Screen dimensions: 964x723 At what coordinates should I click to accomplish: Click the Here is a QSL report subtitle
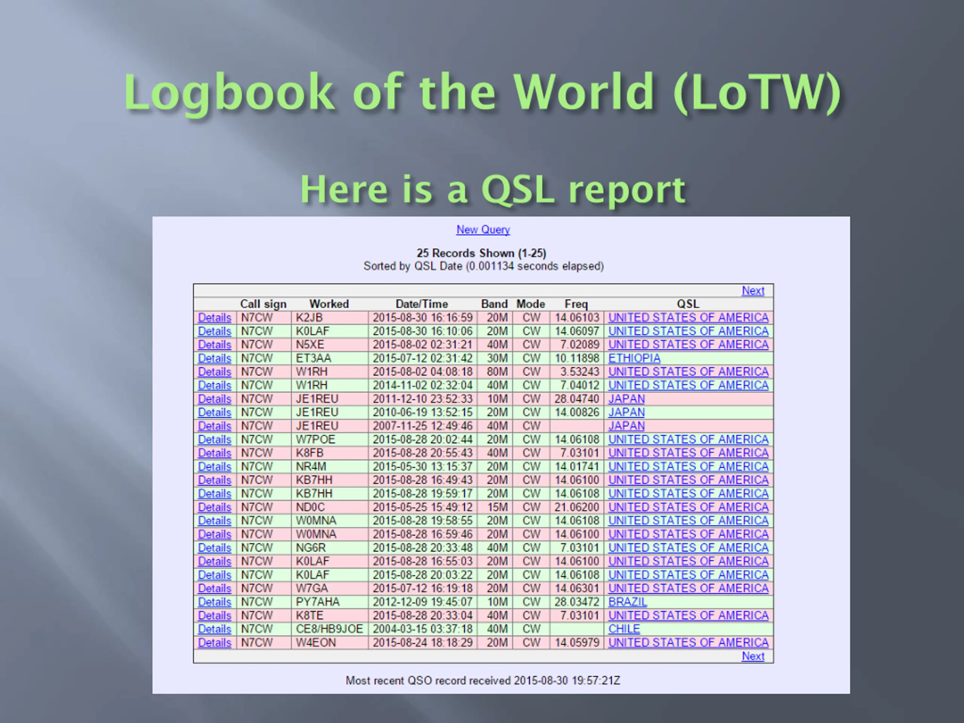493,190
